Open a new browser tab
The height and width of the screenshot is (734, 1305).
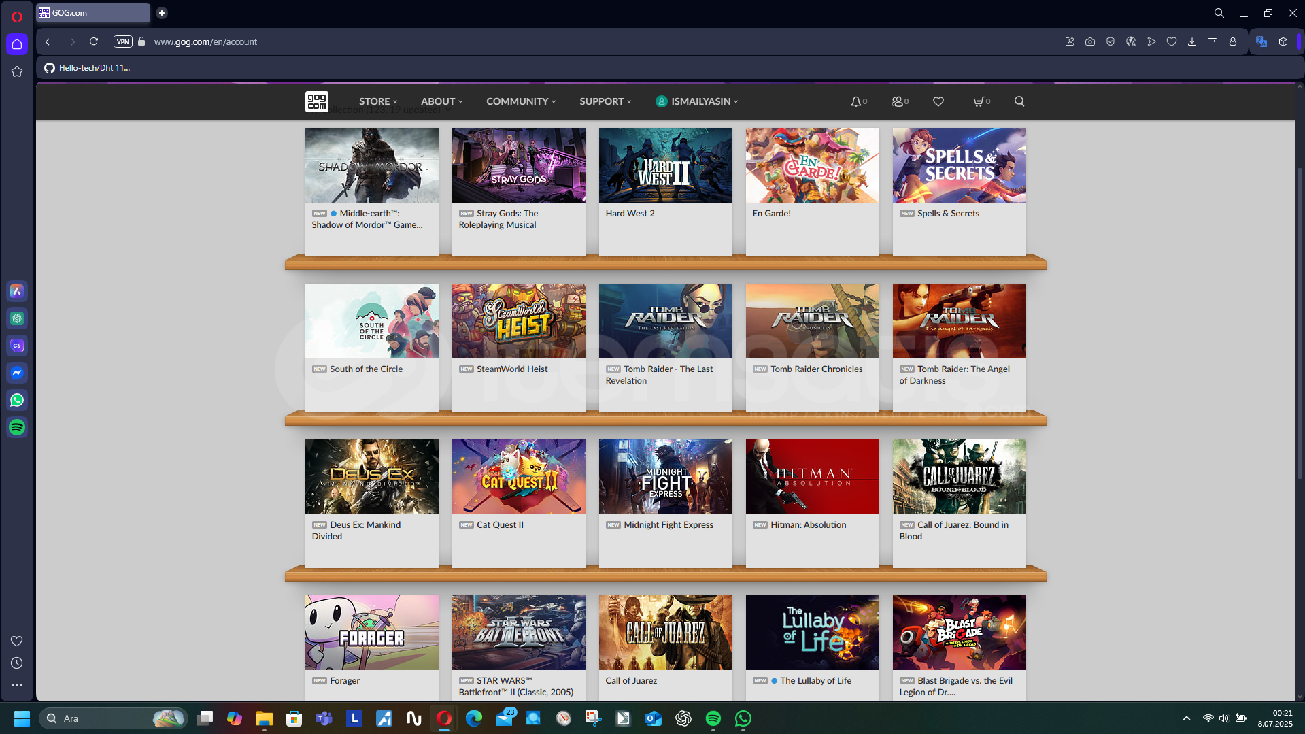(162, 13)
